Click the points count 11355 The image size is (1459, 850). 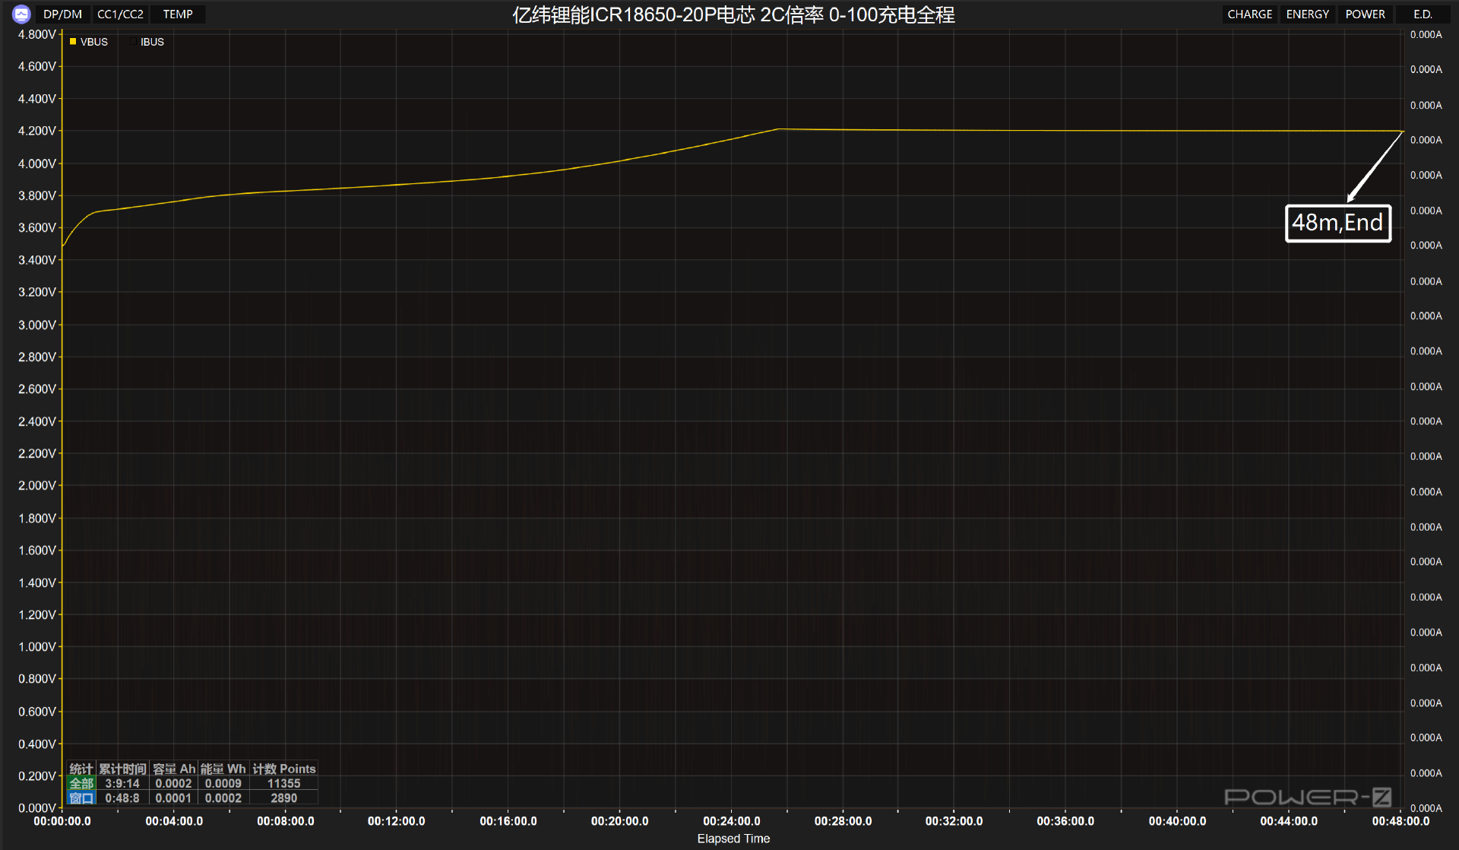(x=284, y=783)
